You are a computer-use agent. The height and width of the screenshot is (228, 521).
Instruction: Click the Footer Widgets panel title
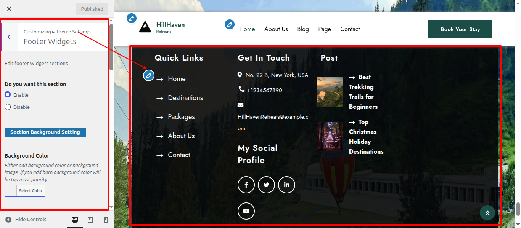[x=50, y=41]
